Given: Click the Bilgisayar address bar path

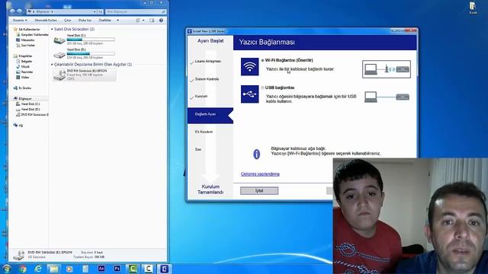Looking at the screenshot, I should coord(43,12).
